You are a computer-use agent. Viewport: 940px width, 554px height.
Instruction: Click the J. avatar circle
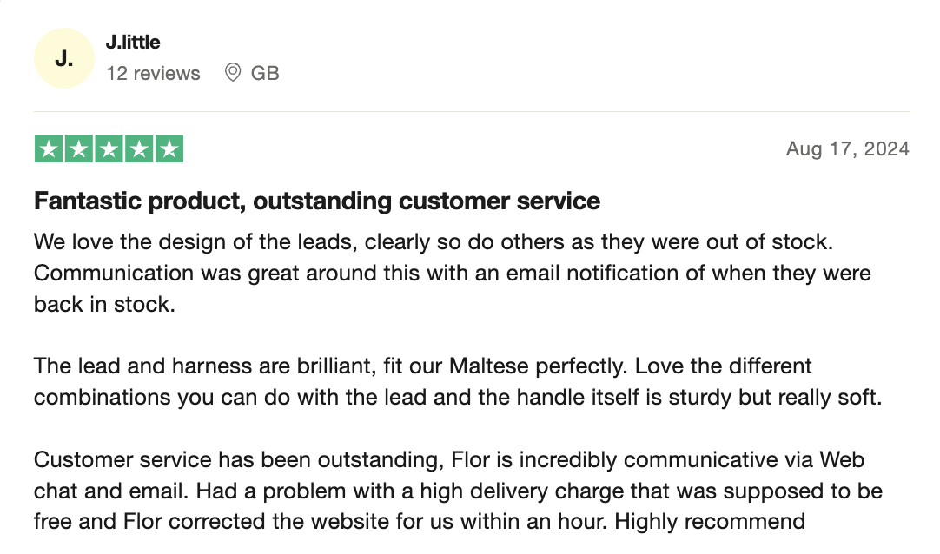(64, 58)
